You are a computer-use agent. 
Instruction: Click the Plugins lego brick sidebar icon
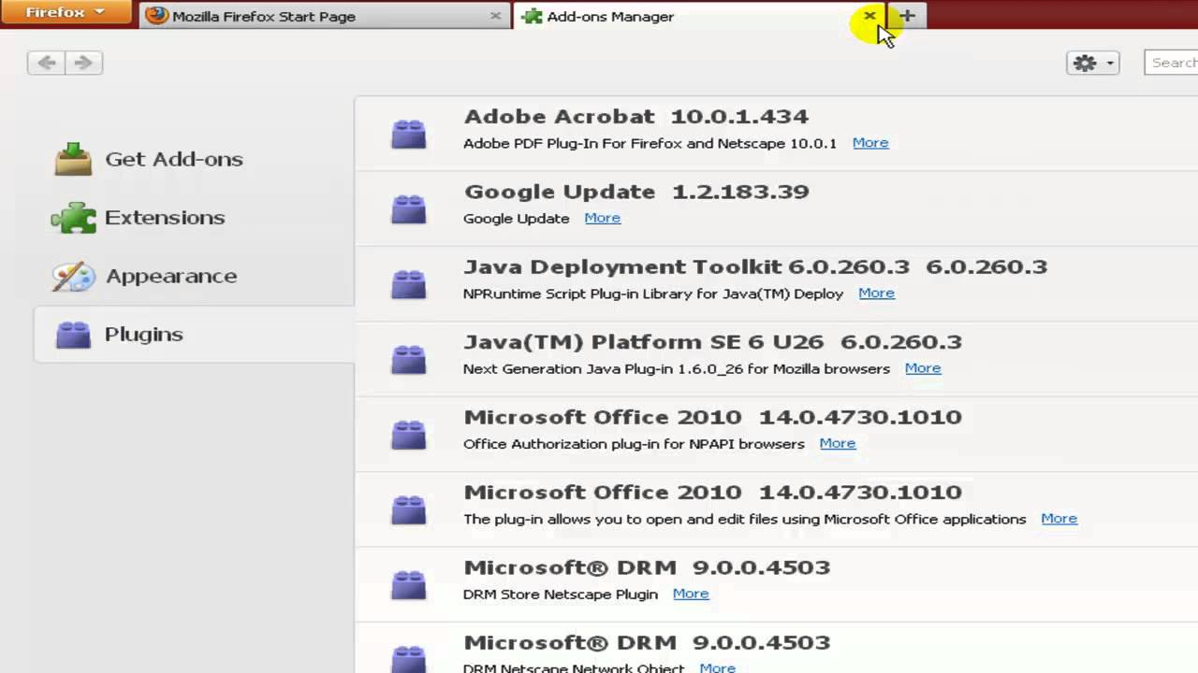(x=73, y=334)
